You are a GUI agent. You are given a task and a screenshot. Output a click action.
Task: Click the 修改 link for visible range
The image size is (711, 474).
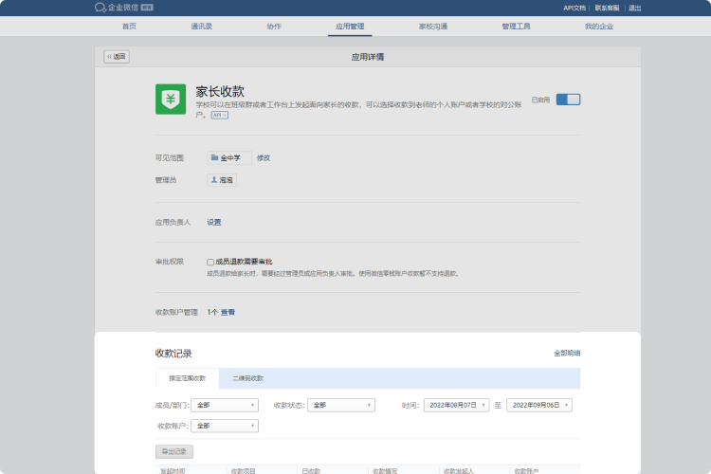coord(264,157)
